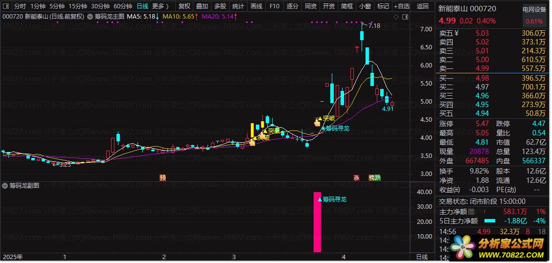Expand the 筹码龙副图 indicator dropdown
This screenshot has width=552, height=263.
click(x=5, y=185)
